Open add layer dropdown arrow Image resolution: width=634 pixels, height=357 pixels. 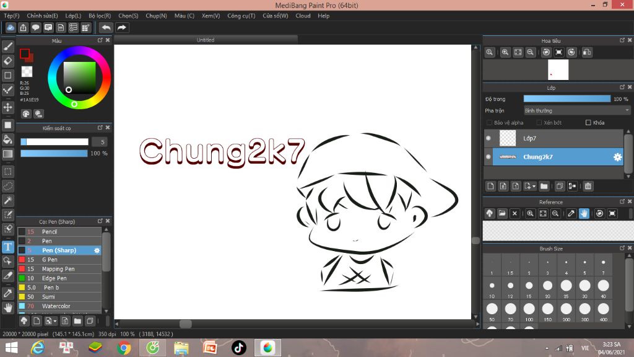pos(534,186)
